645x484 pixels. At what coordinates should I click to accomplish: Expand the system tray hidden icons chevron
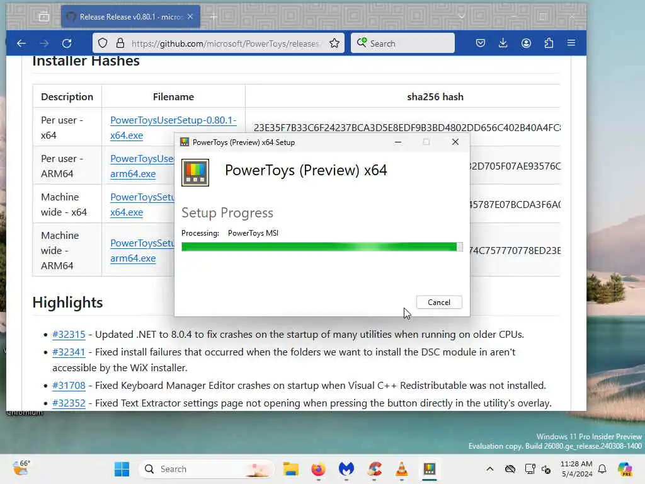(490, 469)
